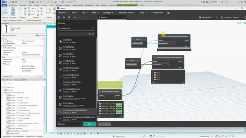Image resolution: width=246 pixels, height=138 pixels.
Task: Open the Edit menu in Dynamo
Action: click(85, 13)
